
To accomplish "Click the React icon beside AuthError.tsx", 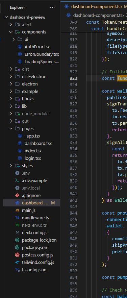I will click(x=20, y=47).
